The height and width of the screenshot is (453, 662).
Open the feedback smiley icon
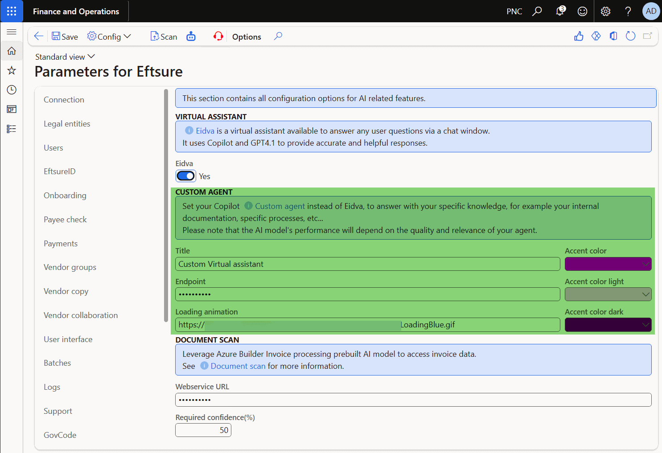pos(582,11)
